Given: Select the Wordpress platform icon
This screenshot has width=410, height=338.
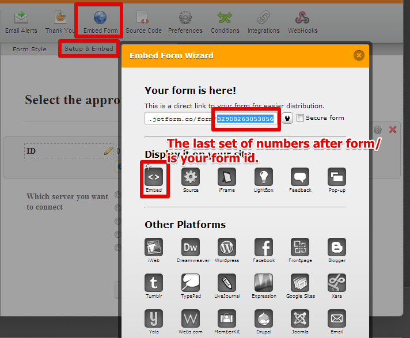Looking at the screenshot, I should pyautogui.click(x=227, y=248).
